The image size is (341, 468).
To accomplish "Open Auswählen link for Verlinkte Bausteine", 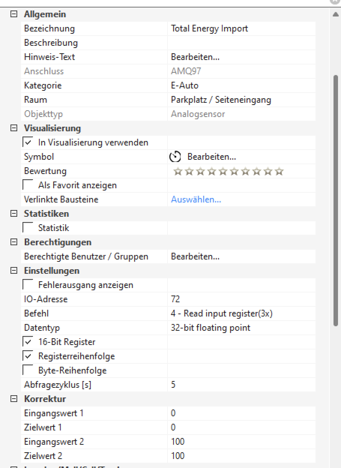I will (196, 199).
